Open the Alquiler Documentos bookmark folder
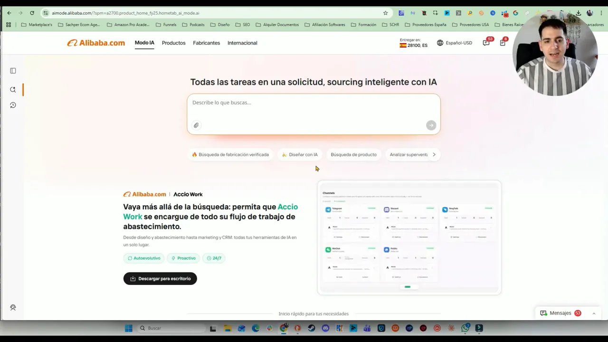Screen dimensions: 608x342 tap(277, 25)
